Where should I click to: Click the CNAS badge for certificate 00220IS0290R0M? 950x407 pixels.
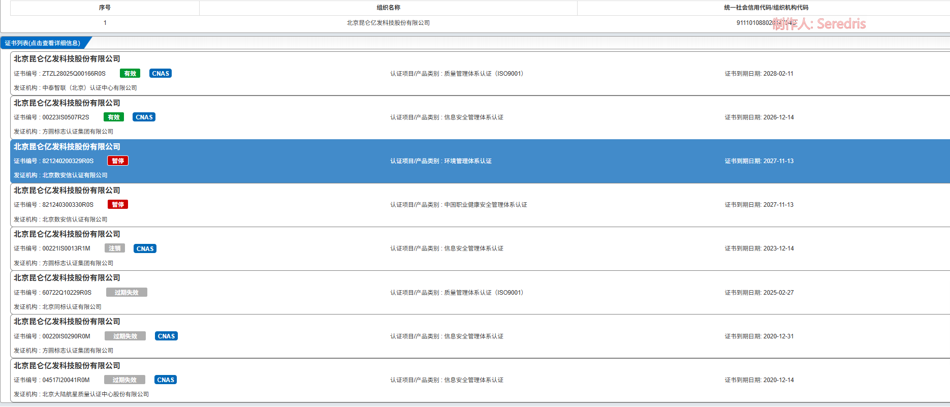166,336
